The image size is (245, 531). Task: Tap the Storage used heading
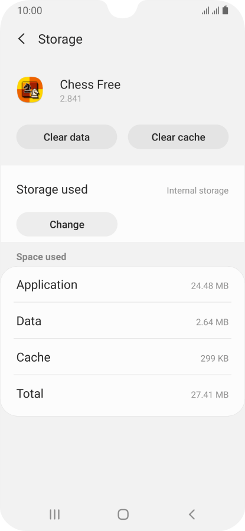(x=52, y=189)
